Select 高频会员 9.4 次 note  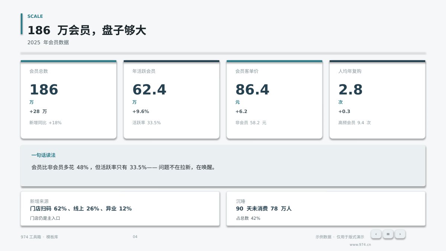pyautogui.click(x=355, y=123)
